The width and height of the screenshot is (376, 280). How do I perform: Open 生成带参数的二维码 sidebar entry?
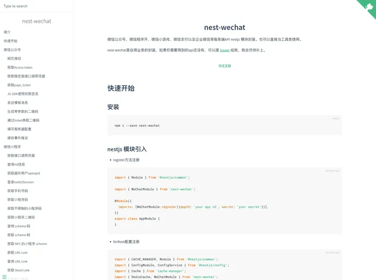[23, 112]
